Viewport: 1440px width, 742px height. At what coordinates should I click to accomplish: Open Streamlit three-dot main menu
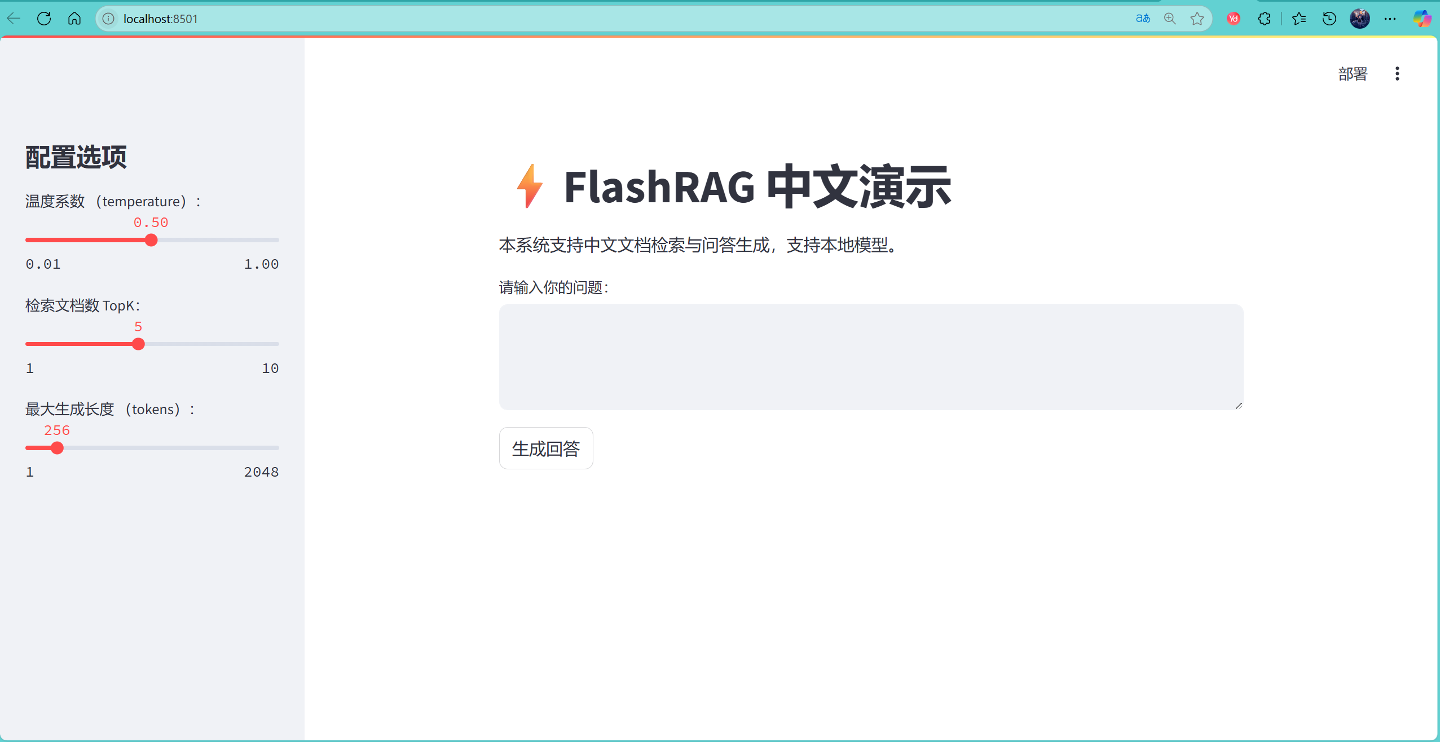click(1397, 74)
